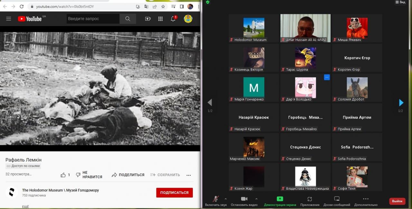Click the ПОДПИСАТЬСЯ subscribe button
This screenshot has width=412, height=209.
click(x=174, y=193)
